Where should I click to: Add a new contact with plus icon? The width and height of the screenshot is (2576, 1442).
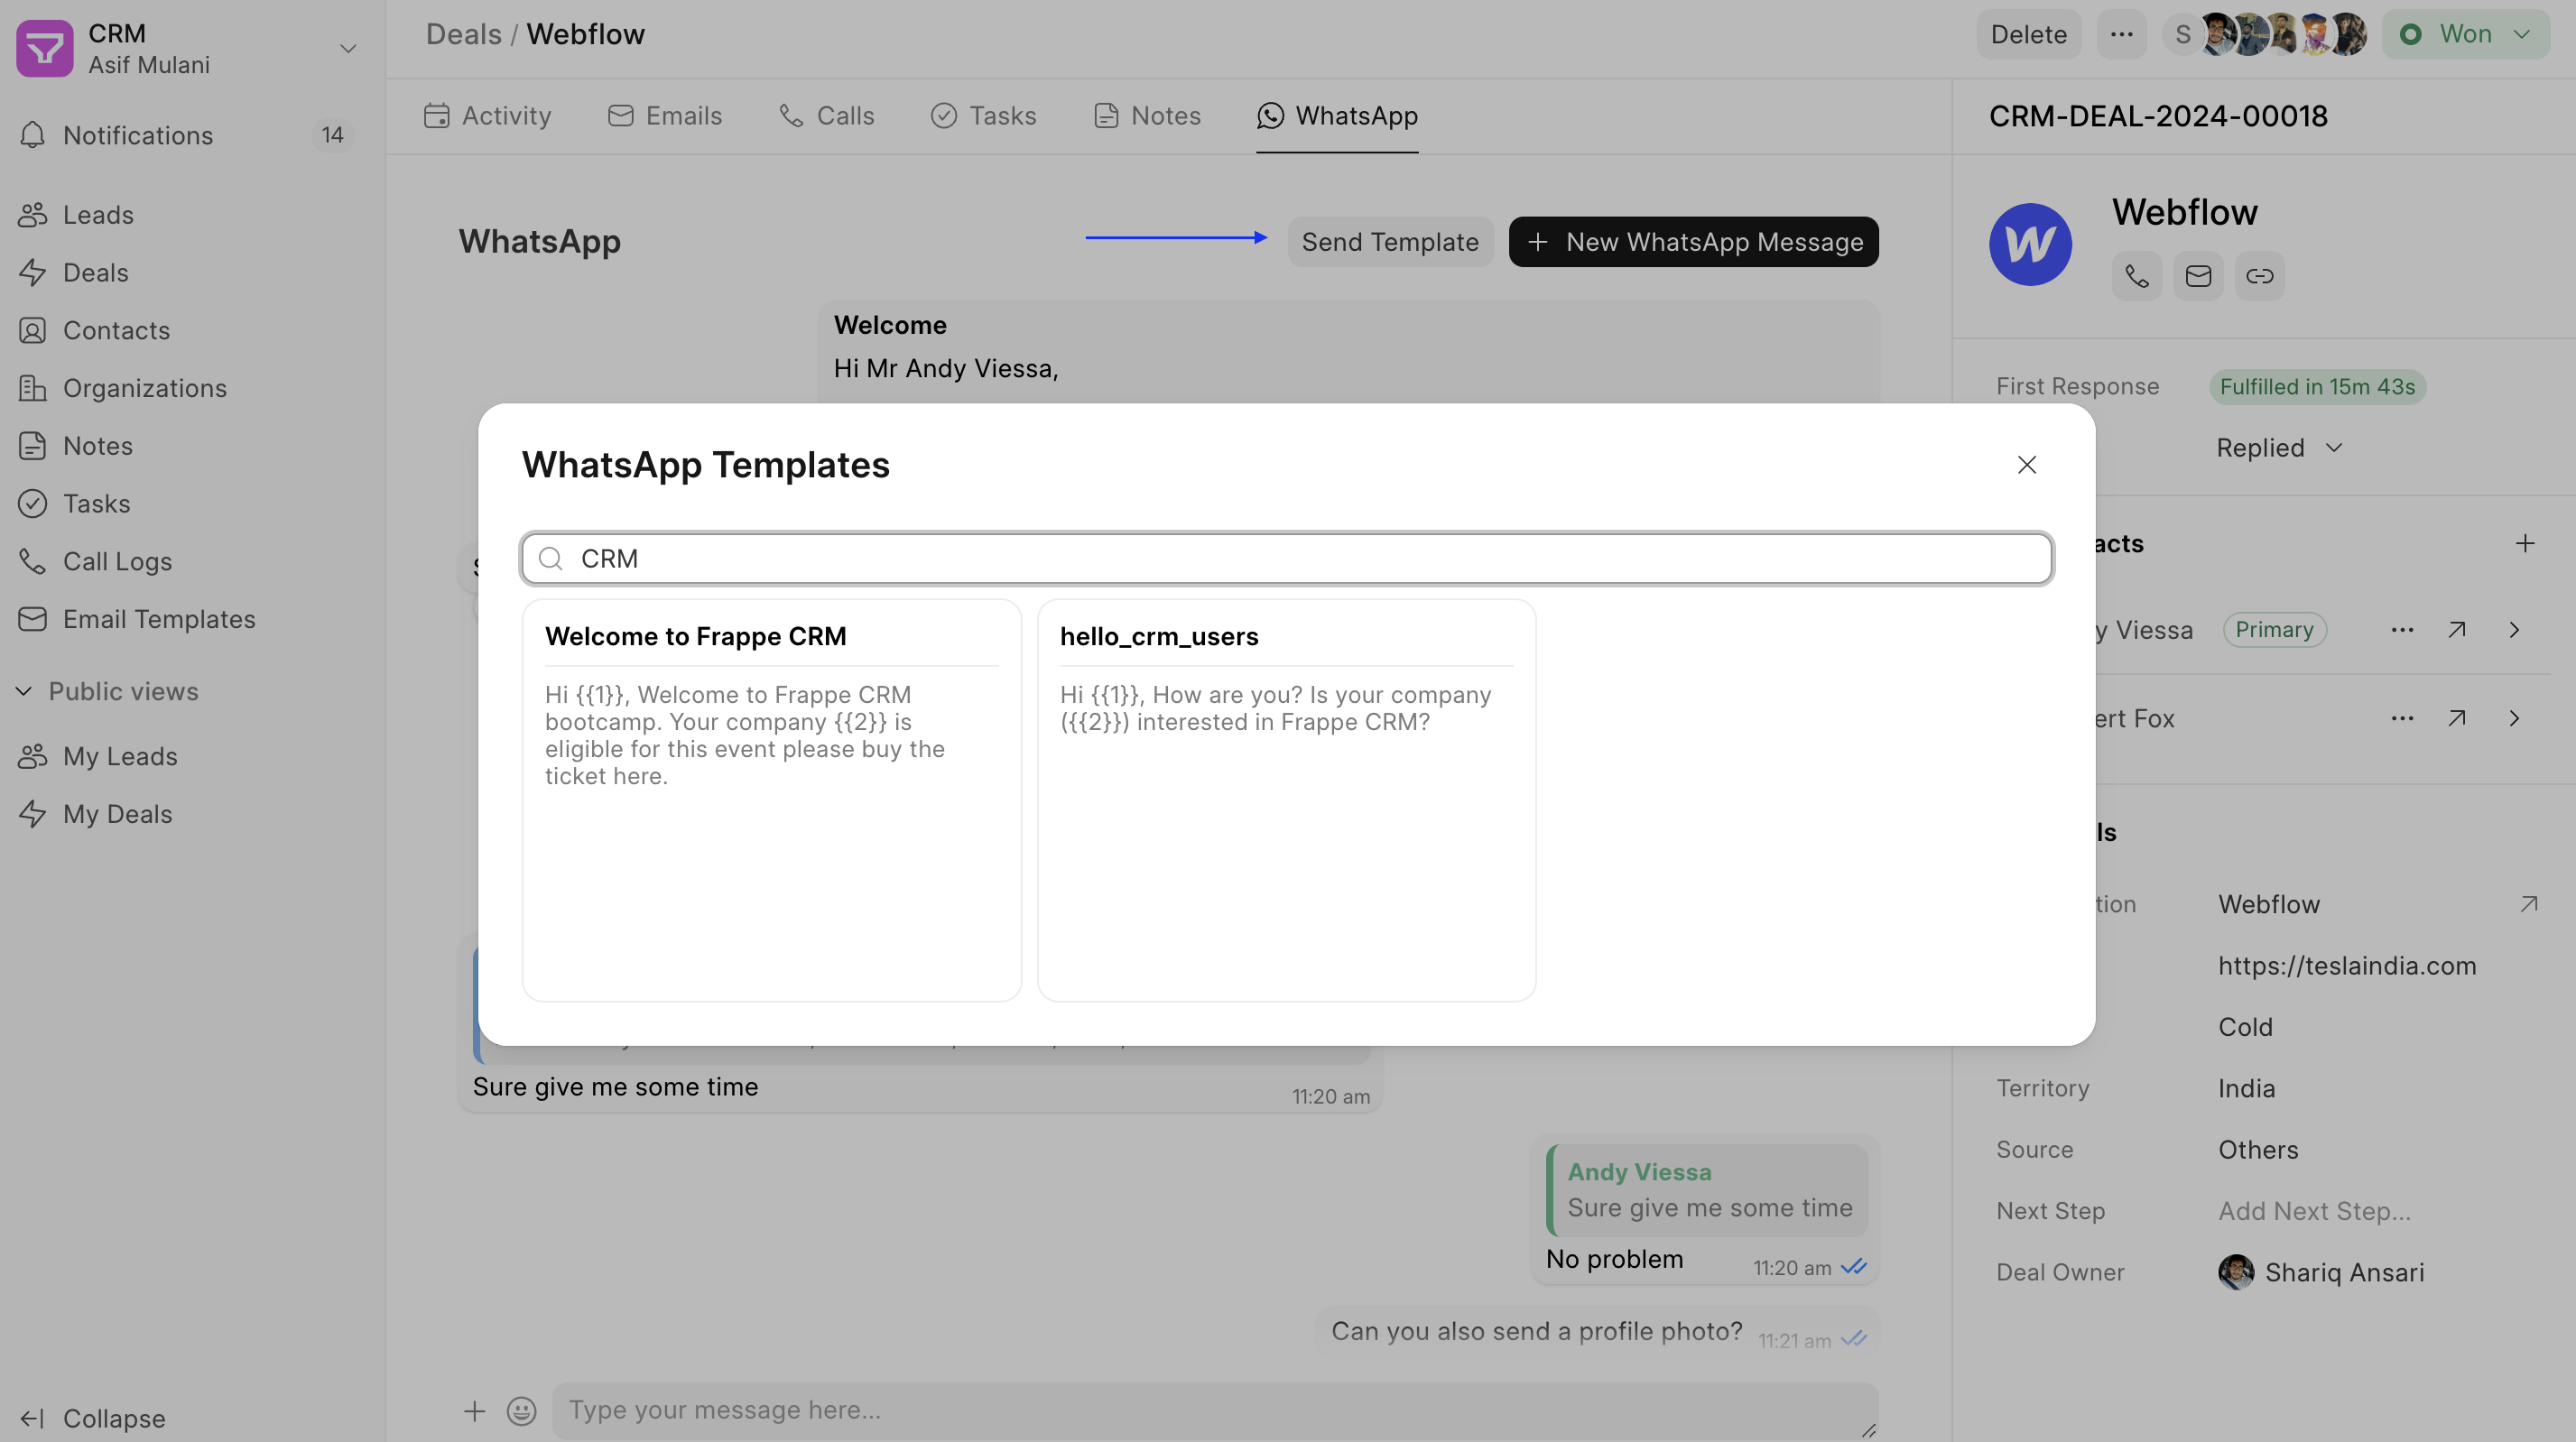(2525, 543)
